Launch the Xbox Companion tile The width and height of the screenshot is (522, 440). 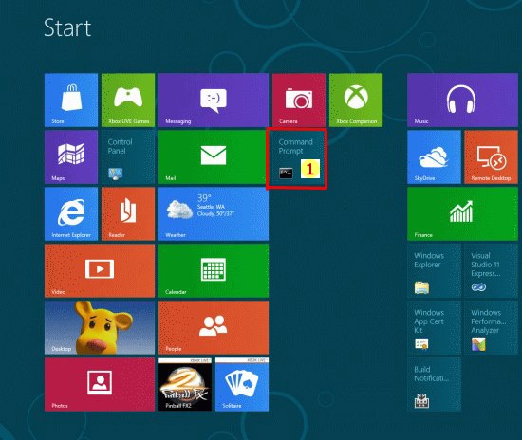click(x=356, y=101)
